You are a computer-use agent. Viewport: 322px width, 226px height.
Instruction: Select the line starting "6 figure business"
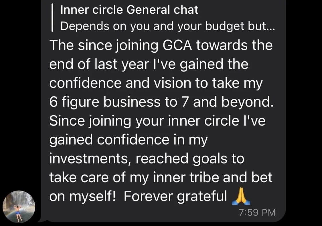click(x=162, y=102)
